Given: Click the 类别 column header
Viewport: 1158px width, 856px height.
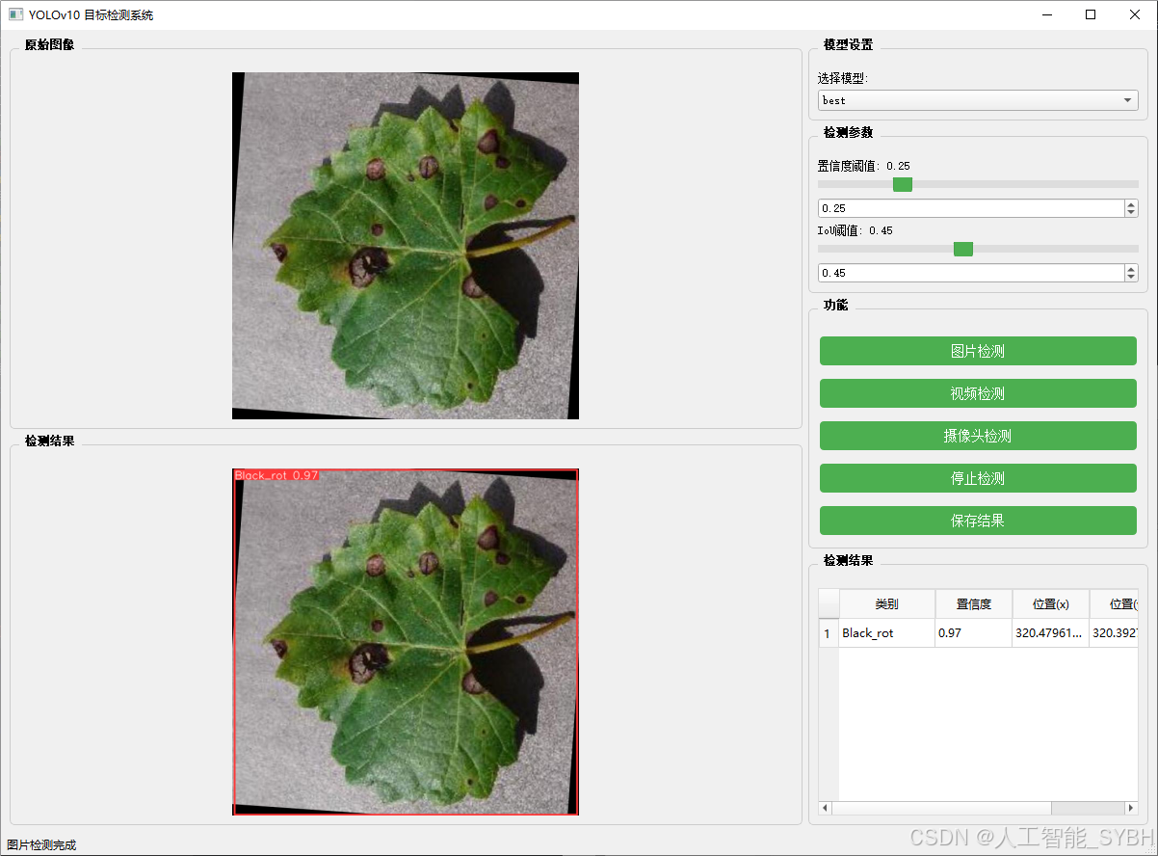Looking at the screenshot, I should point(886,604).
